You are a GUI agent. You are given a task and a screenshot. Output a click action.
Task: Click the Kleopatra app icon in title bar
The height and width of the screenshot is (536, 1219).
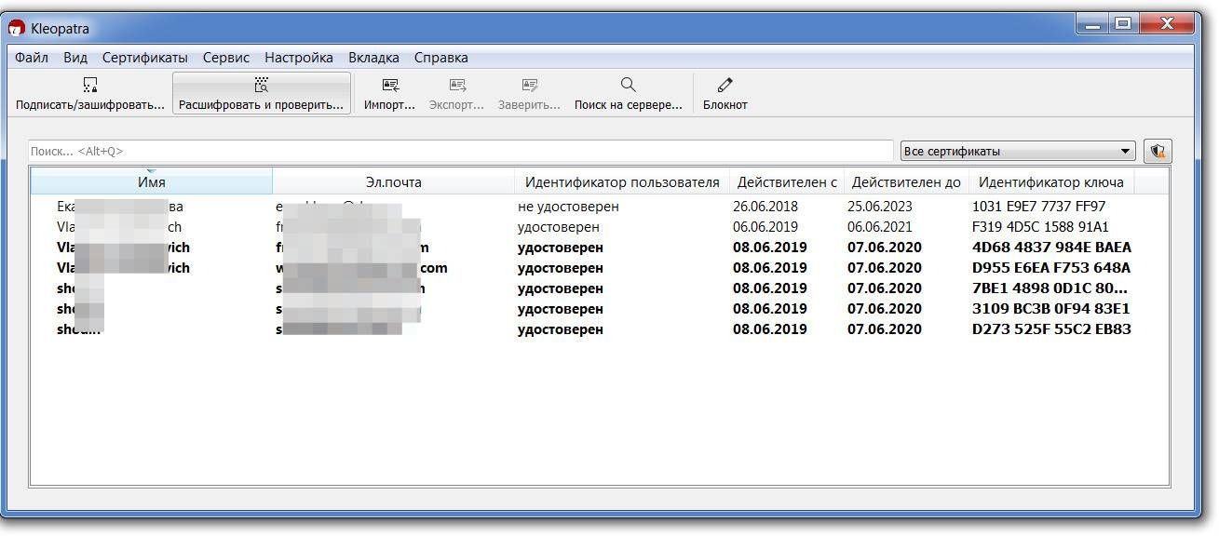pos(17,29)
